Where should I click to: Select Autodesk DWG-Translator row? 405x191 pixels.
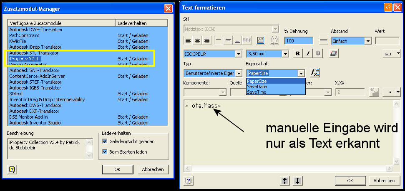click(88, 105)
